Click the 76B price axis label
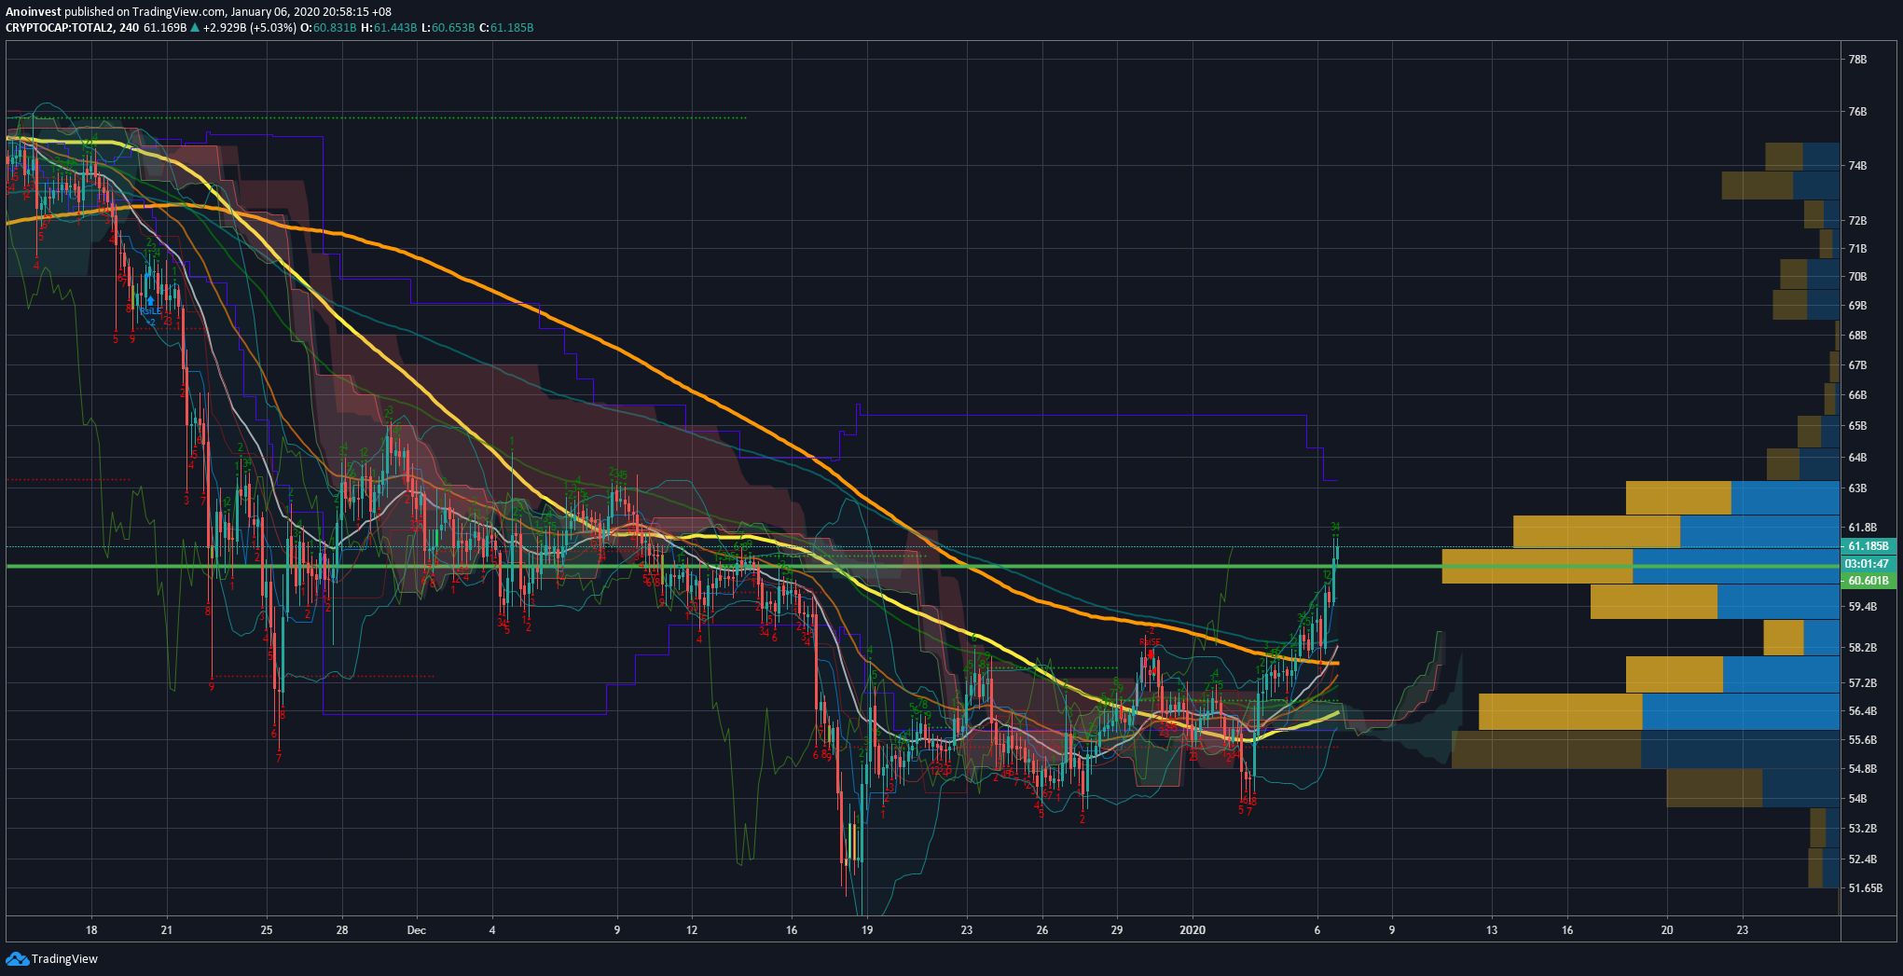Viewport: 1903px width, 976px height. coord(1857,112)
